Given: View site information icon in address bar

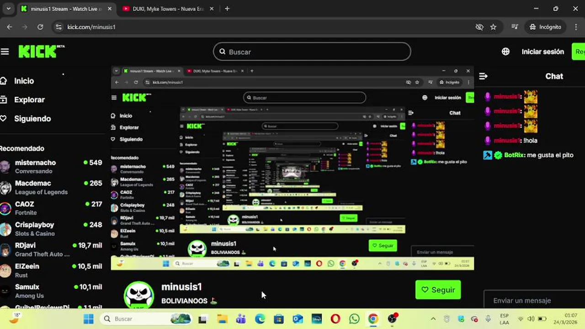Looking at the screenshot, I should pyautogui.click(x=58, y=27).
